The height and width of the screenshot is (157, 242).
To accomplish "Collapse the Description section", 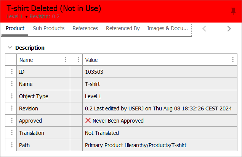I will pyautogui.click(x=10, y=48).
